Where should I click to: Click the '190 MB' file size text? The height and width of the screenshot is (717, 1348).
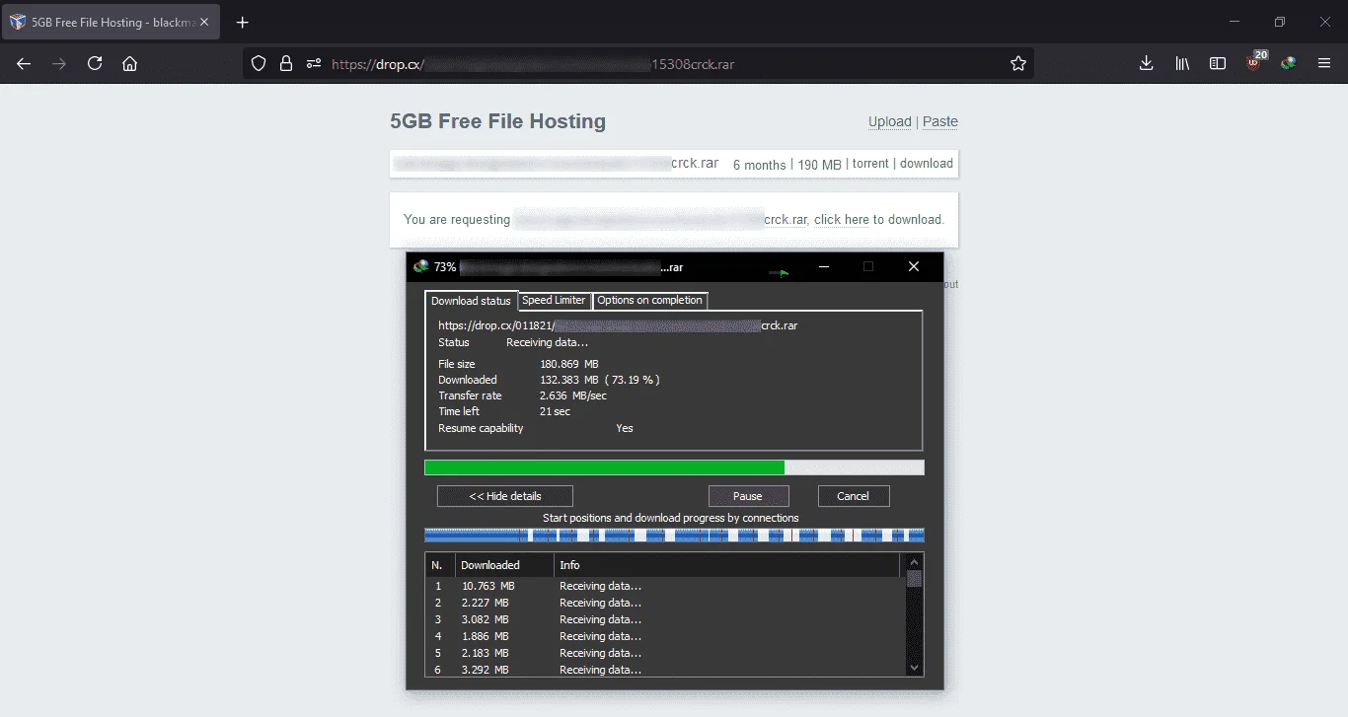pos(819,165)
